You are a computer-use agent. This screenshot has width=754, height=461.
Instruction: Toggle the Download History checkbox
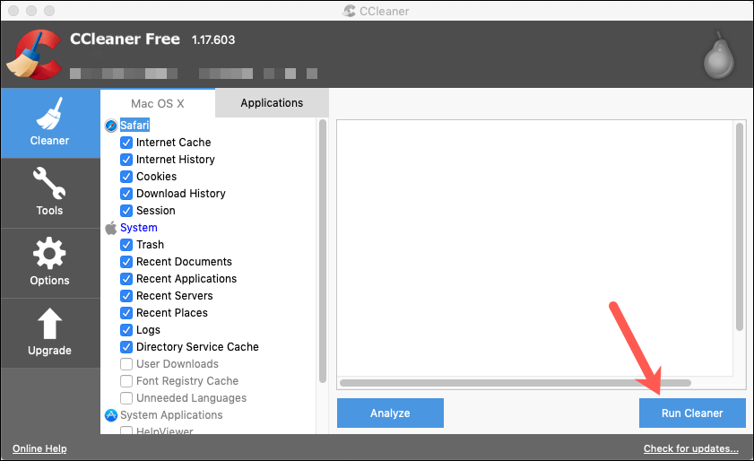pyautogui.click(x=126, y=194)
